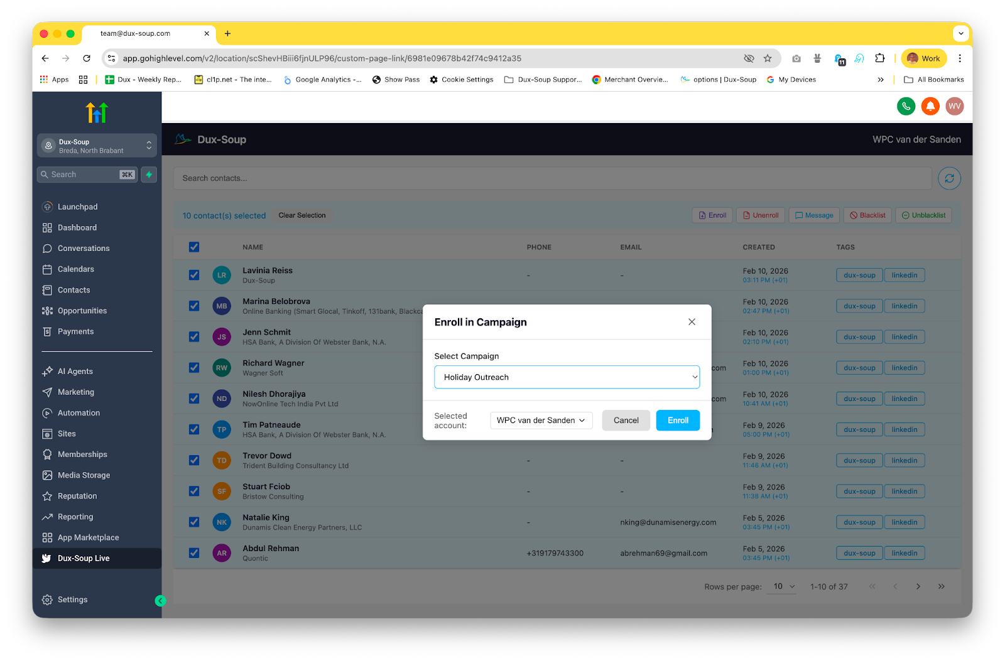Open the selected account dropdown
The height and width of the screenshot is (661, 1005).
(x=541, y=421)
